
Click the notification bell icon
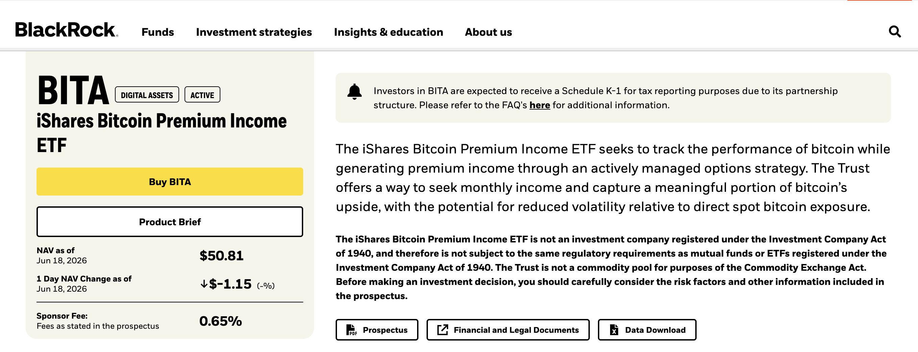[354, 92]
